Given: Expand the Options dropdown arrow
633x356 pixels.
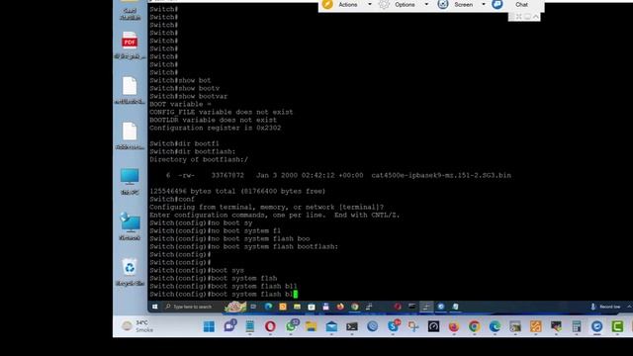Looking at the screenshot, I should point(426,5).
